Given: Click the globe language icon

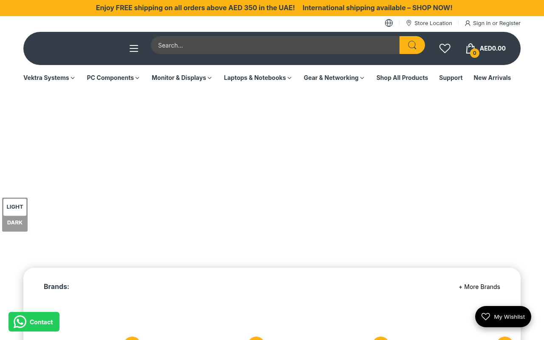Looking at the screenshot, I should pos(389,23).
